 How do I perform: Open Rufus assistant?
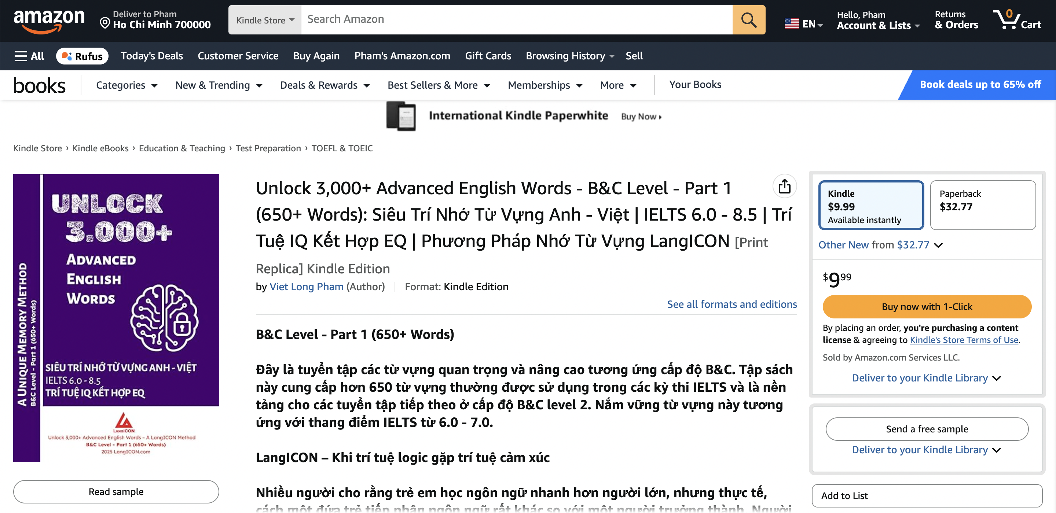coord(82,56)
